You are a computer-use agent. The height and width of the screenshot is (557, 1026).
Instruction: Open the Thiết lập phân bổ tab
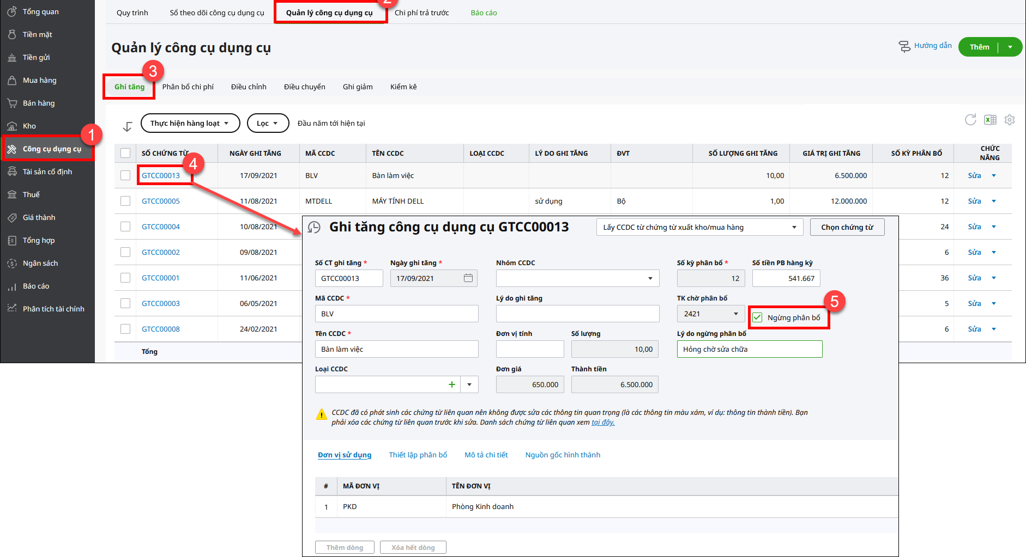(x=418, y=455)
